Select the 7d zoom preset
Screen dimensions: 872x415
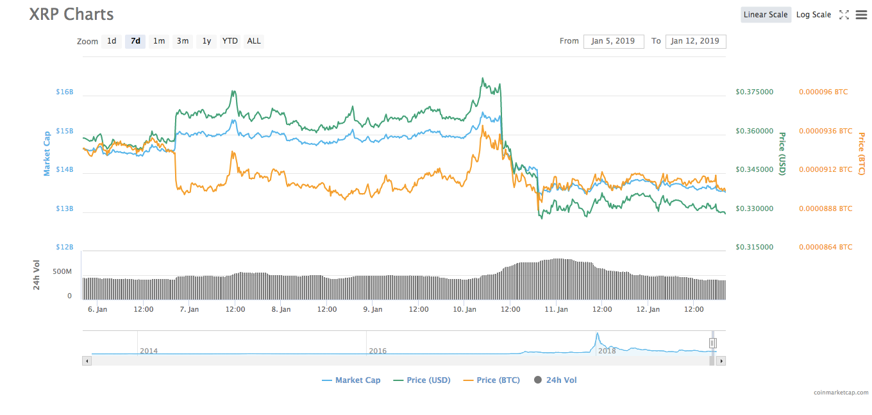pyautogui.click(x=135, y=41)
